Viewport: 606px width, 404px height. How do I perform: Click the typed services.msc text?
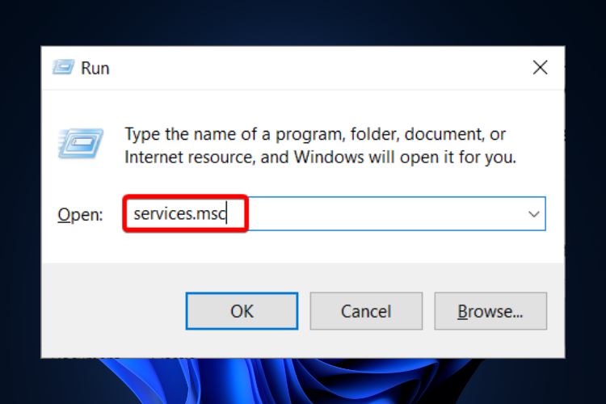179,214
